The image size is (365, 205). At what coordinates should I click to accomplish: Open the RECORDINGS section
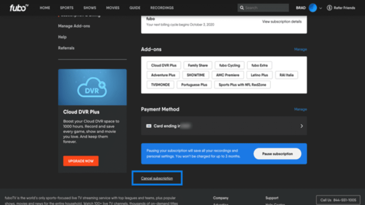[x=161, y=7]
